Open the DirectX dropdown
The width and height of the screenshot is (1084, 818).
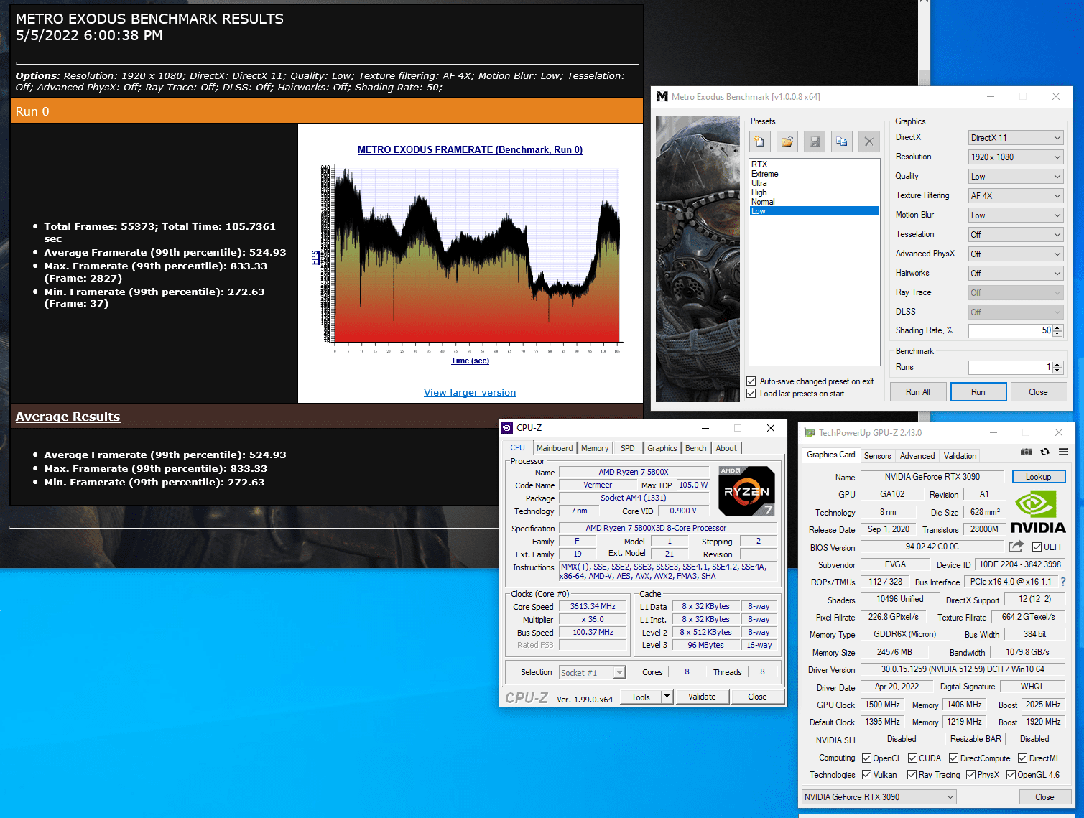pos(1016,138)
